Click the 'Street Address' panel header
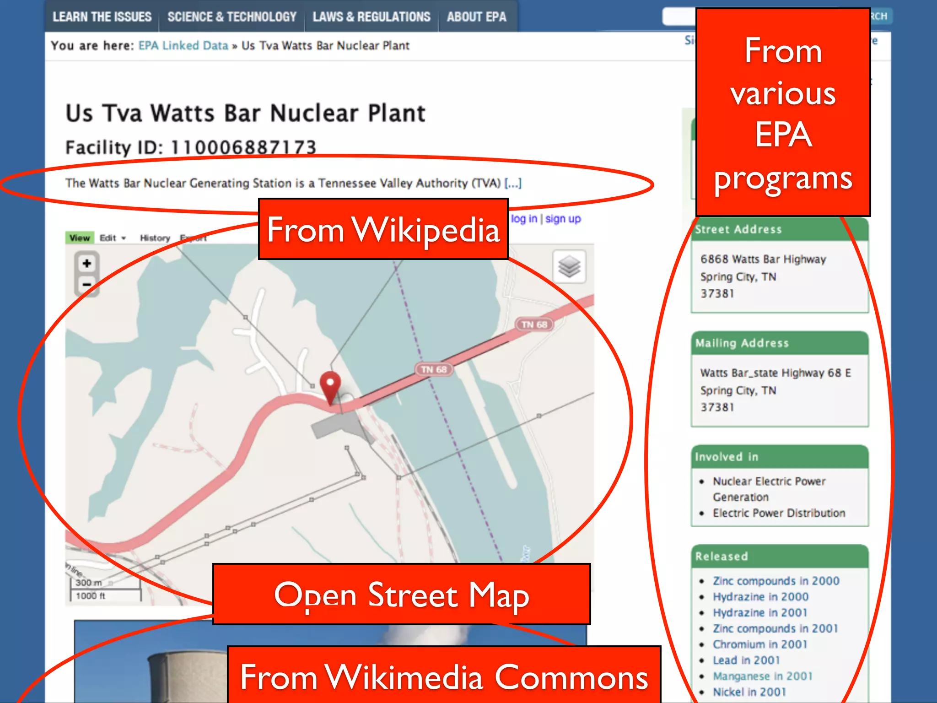The width and height of the screenshot is (937, 703). [780, 230]
